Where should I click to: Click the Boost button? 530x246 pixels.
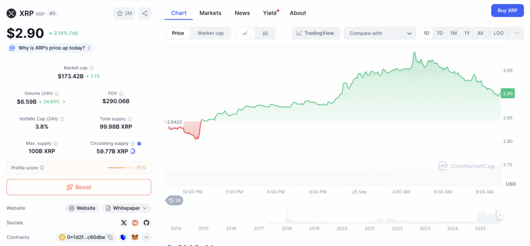pyautogui.click(x=79, y=187)
